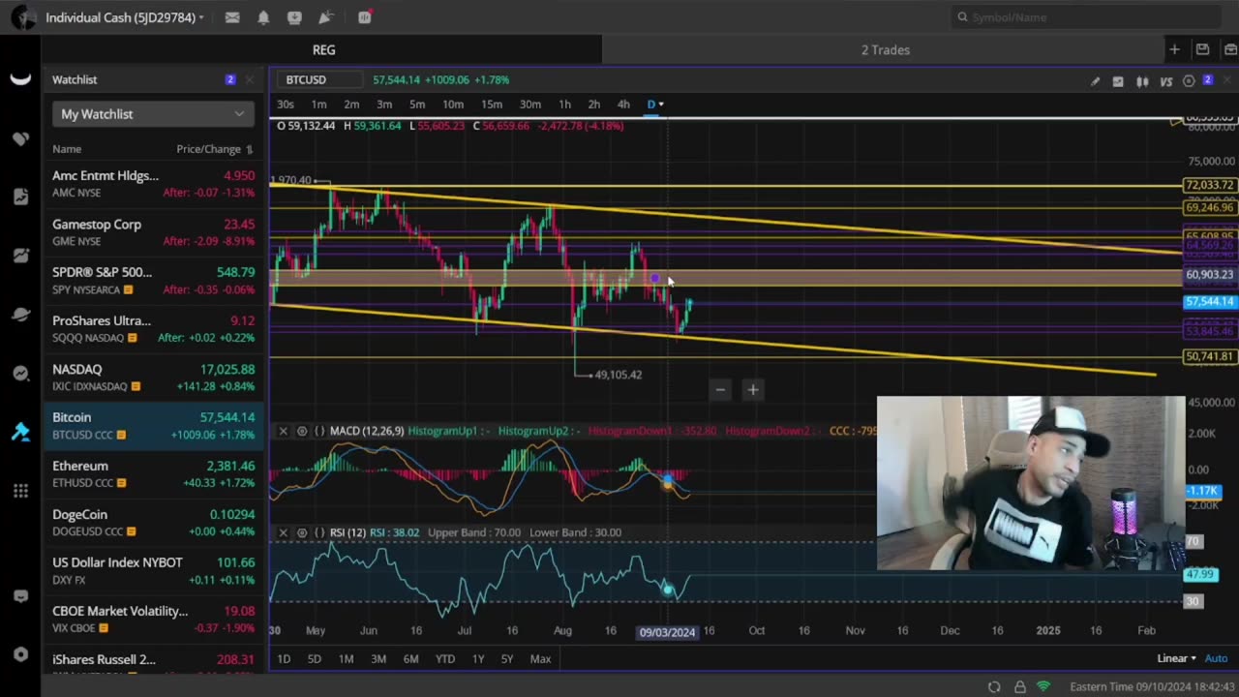
Task: Click the Auto scale toggle
Action: pyautogui.click(x=1216, y=658)
